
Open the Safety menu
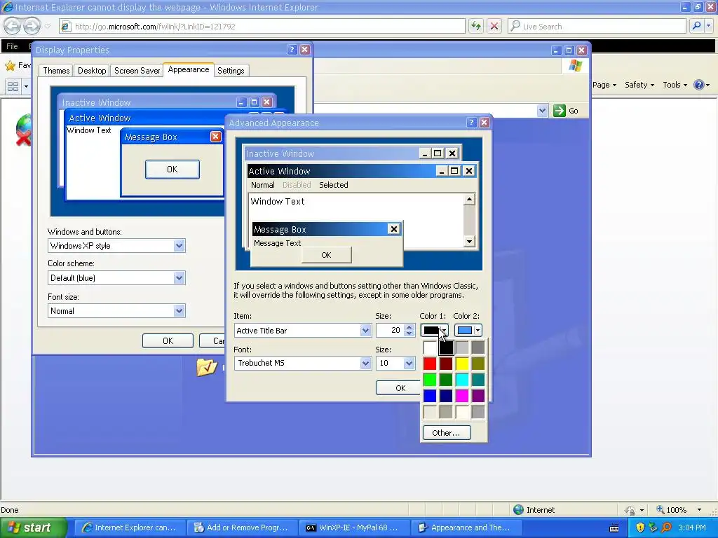click(x=639, y=85)
